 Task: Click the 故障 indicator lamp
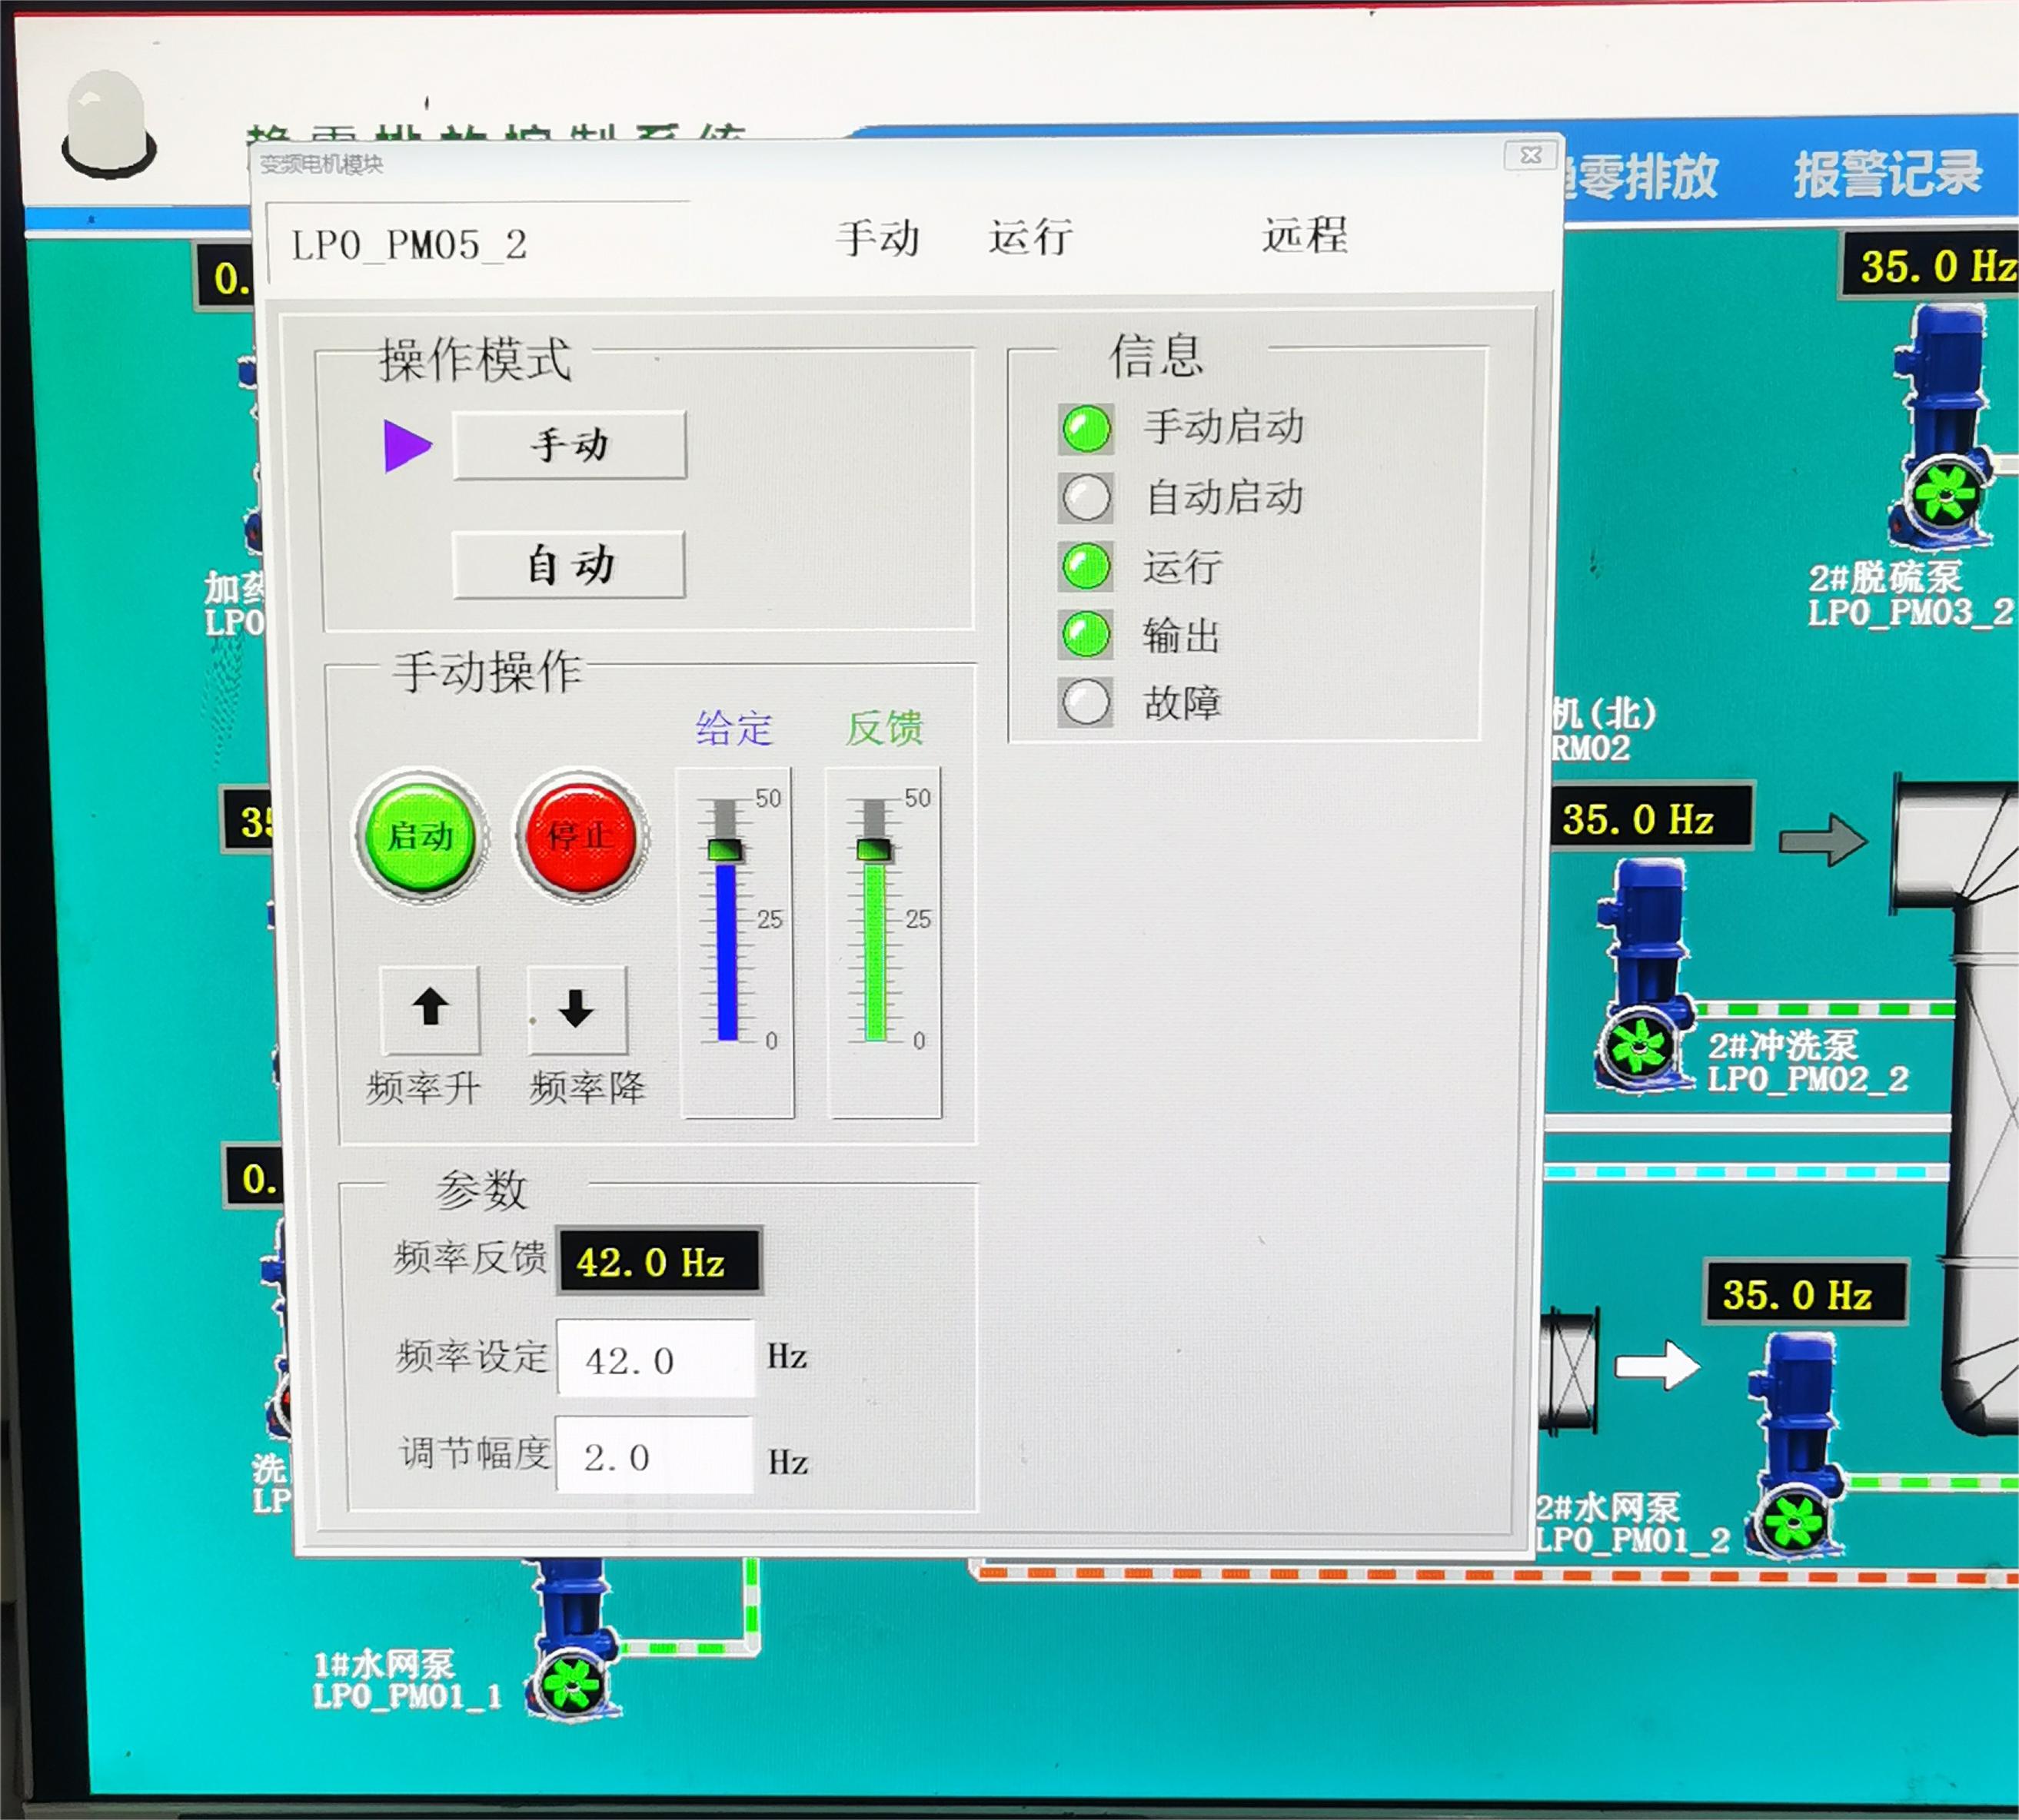(1086, 702)
